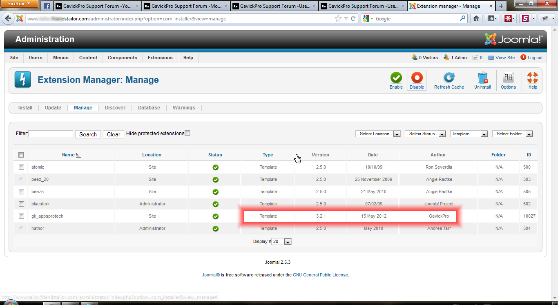Click the View Site link
The image size is (558, 305).
502,58
